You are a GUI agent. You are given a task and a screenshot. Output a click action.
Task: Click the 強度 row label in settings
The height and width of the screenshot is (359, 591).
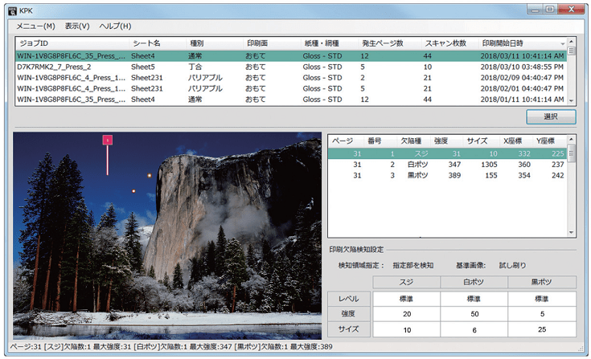tap(349, 314)
